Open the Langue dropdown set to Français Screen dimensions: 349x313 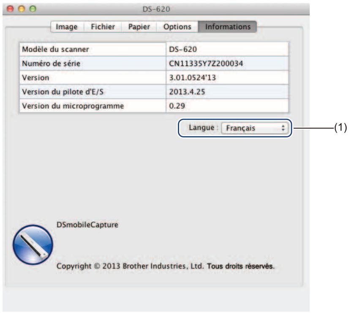click(255, 128)
